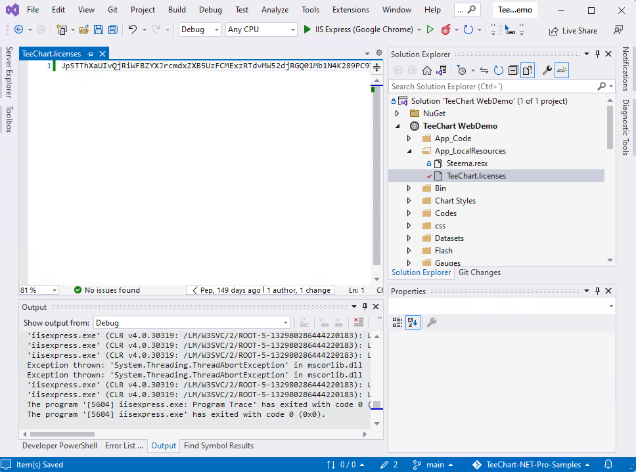Viewport: 636px width, 472px height.
Task: Click Sync with Active Document icon
Action: (x=484, y=70)
